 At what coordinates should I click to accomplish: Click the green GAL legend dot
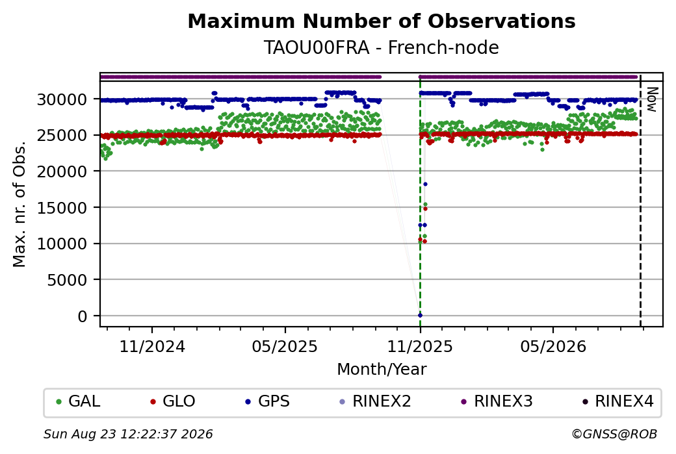(x=59, y=402)
